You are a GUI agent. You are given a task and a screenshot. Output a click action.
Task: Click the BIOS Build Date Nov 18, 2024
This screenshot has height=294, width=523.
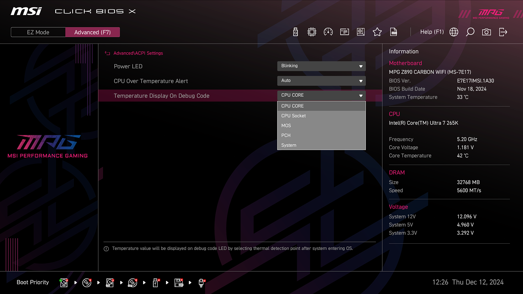(x=472, y=89)
